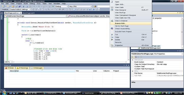Open the Build menu
184x95 pixels.
click(26, 4)
